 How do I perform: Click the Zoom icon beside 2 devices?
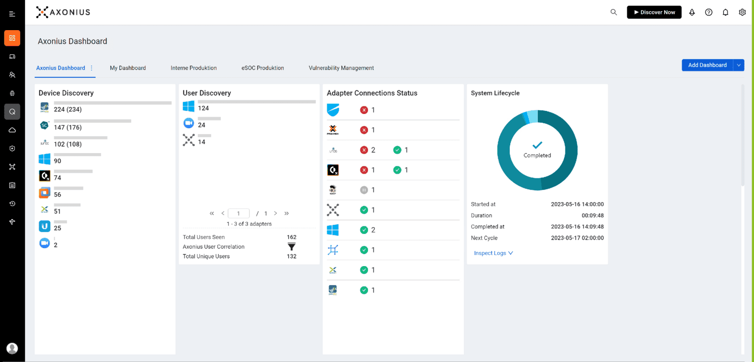(x=45, y=243)
